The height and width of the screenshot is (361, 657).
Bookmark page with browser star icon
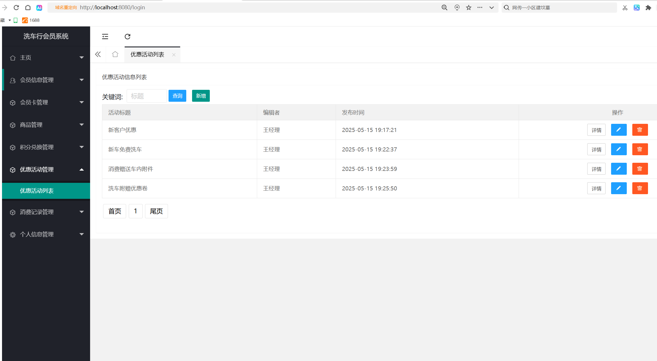(x=468, y=8)
